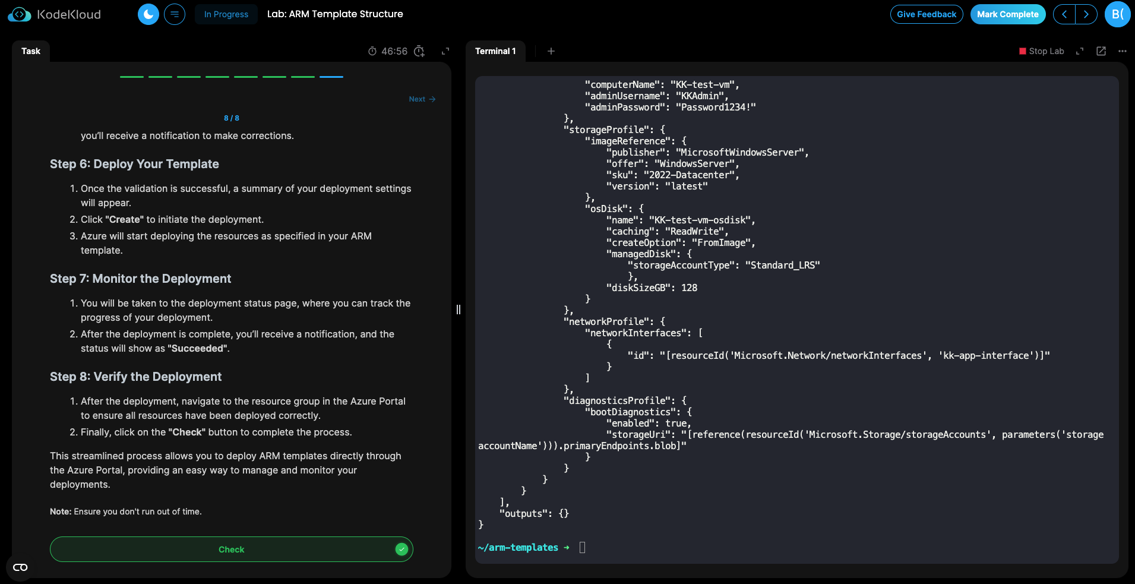Click the KodeKloud logo icon

point(19,14)
